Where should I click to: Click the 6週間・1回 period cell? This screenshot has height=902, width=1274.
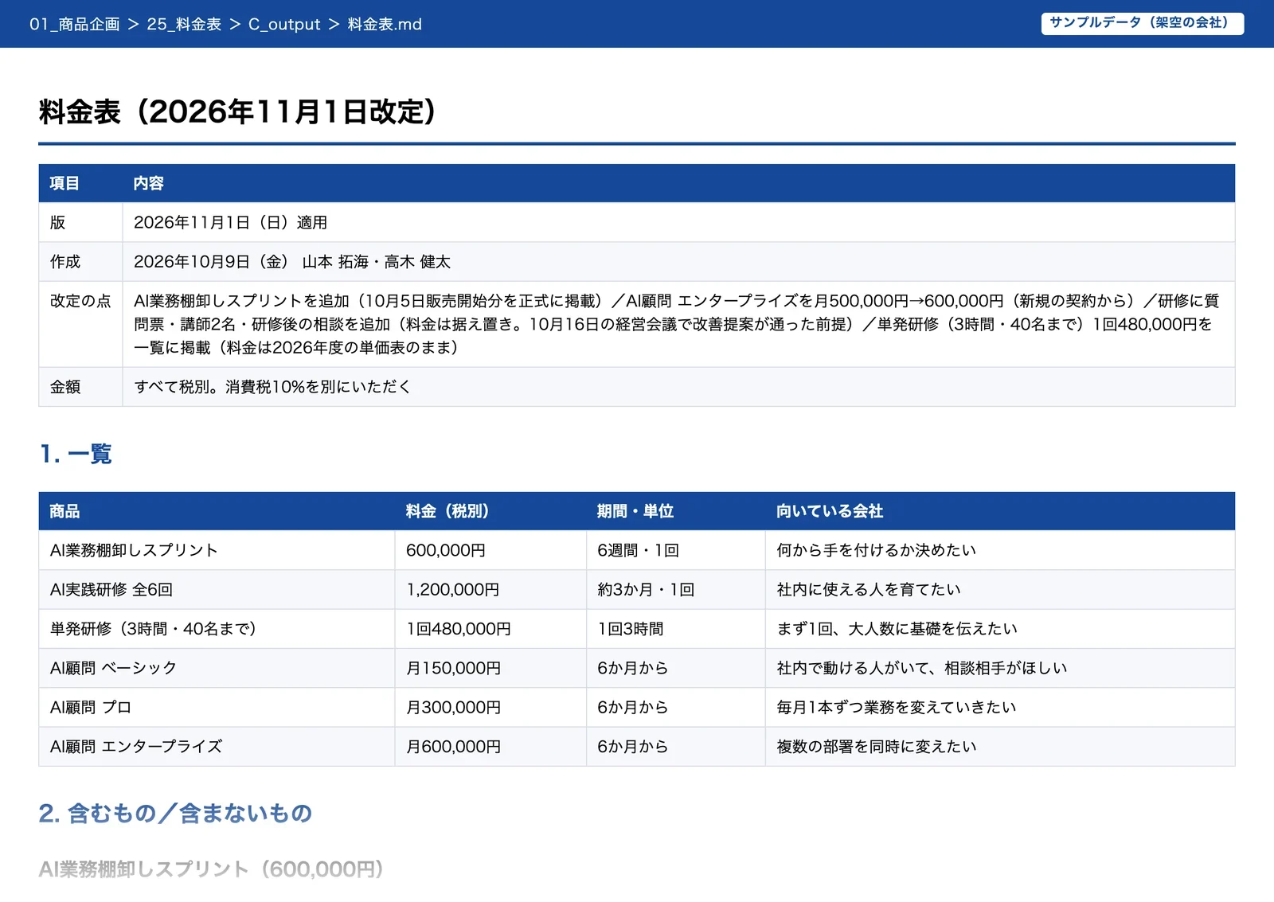tap(676, 550)
